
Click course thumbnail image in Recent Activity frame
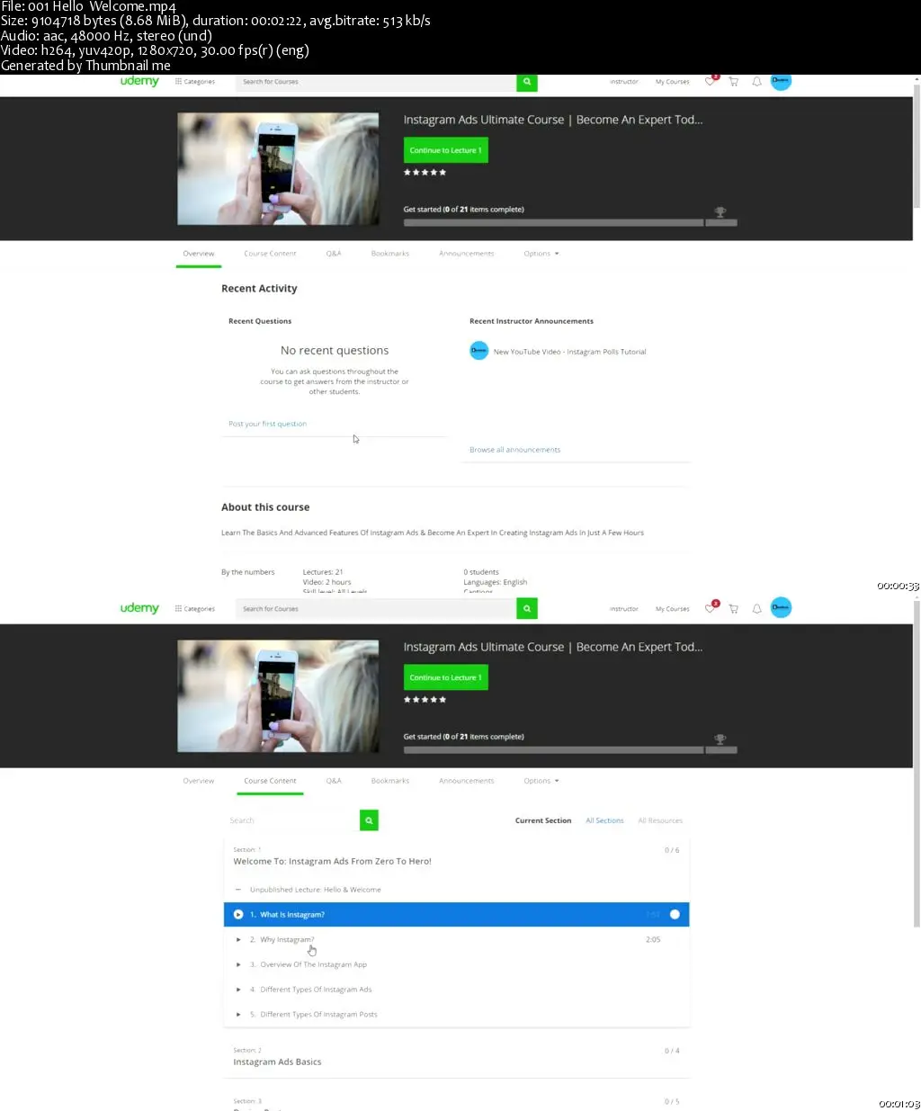click(278, 168)
